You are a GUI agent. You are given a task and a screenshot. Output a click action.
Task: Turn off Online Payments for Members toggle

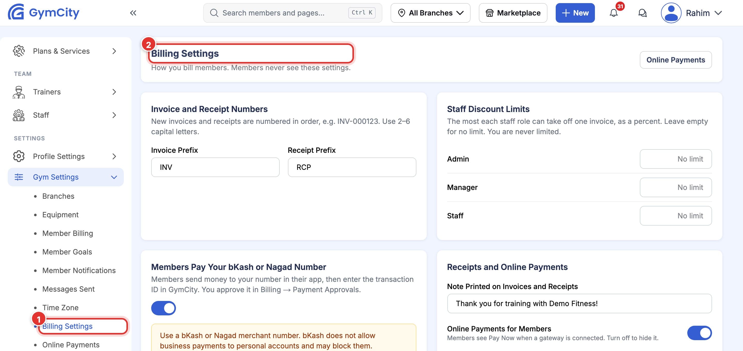pyautogui.click(x=699, y=333)
